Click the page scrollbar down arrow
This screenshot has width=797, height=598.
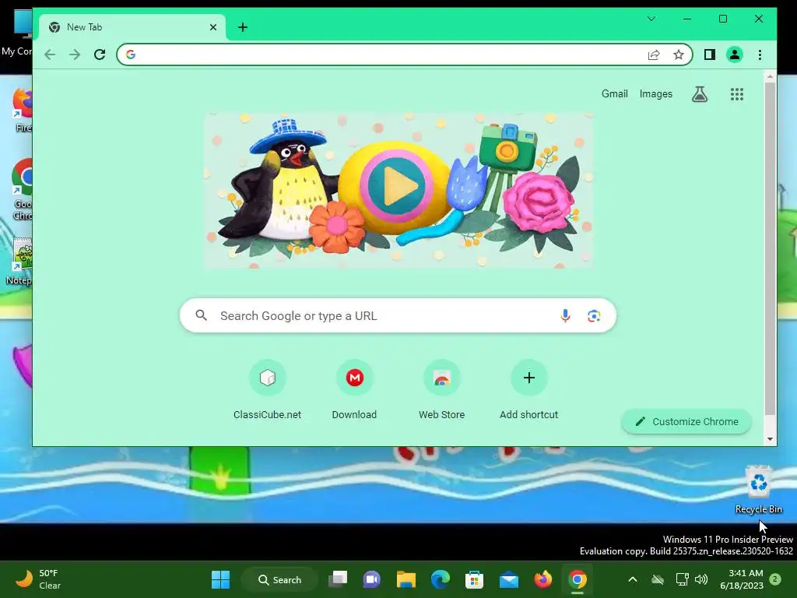tap(770, 439)
